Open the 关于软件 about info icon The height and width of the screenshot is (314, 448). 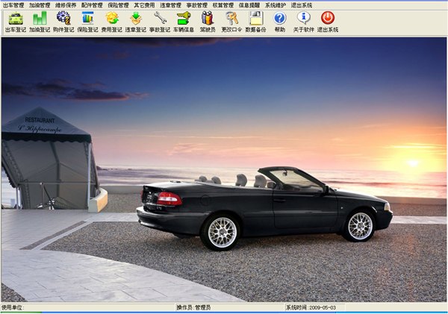tap(304, 22)
